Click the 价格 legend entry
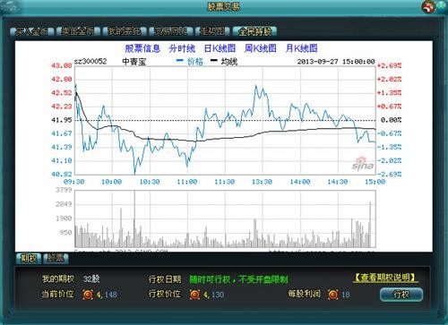The image size is (448, 325). point(190,62)
